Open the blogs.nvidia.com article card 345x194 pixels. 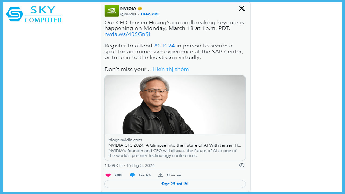pyautogui.click(x=175, y=148)
